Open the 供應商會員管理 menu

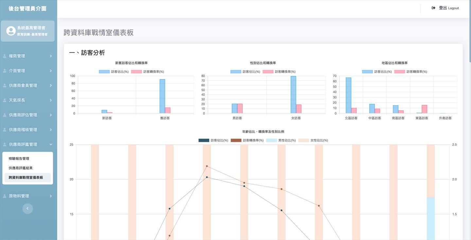pos(27,85)
